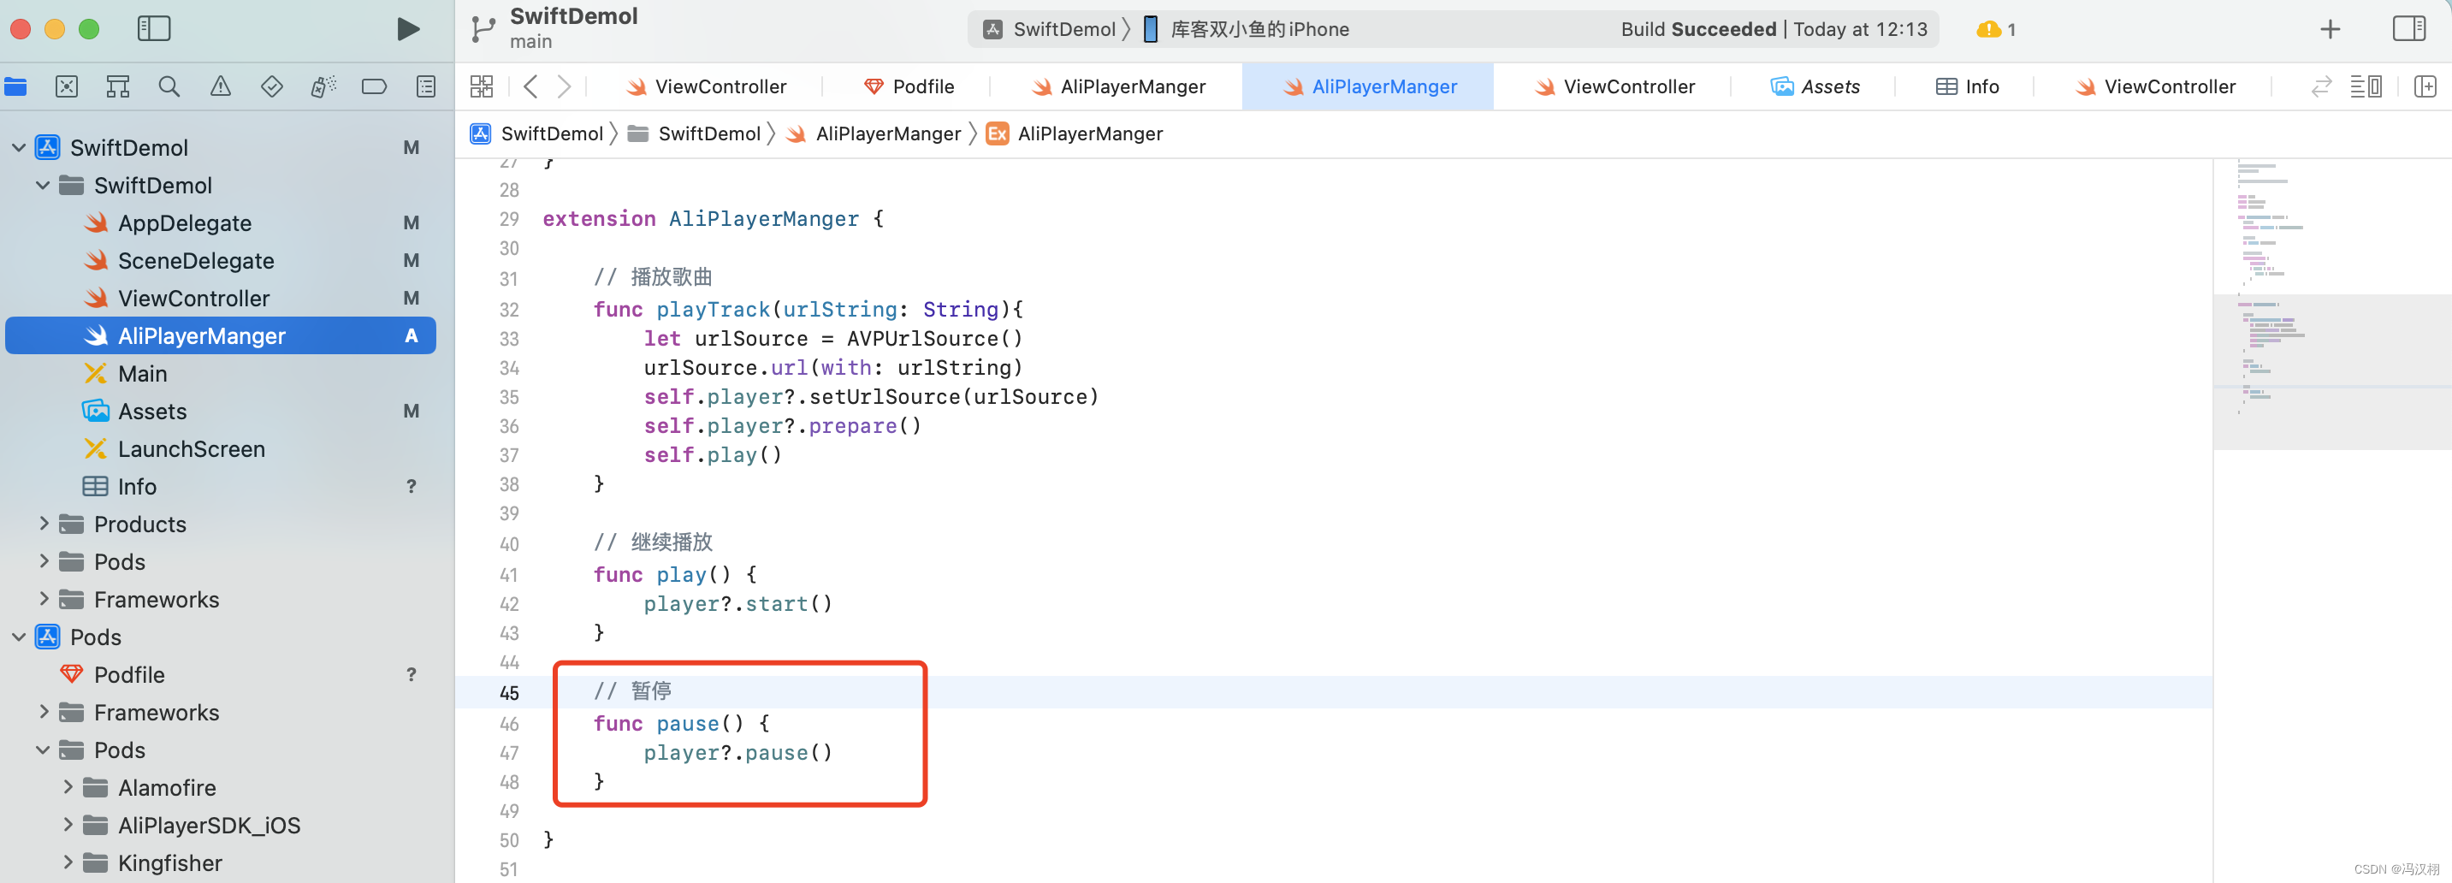The image size is (2452, 883).
Task: Expand the Kingfisher folder
Action: click(68, 863)
